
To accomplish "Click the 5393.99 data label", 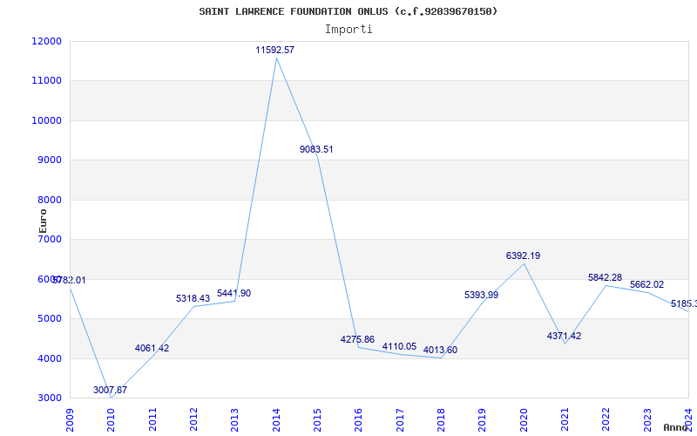I will [482, 295].
